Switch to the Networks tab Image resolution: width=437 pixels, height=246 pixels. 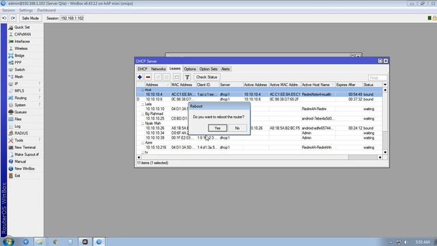point(158,69)
